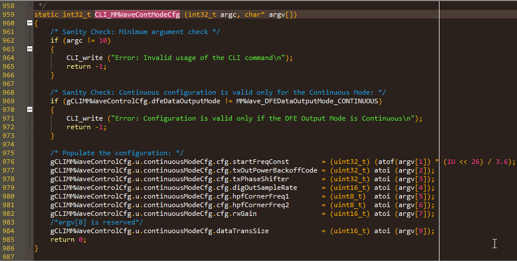Click the 'return 0;' statement
Image resolution: width=517 pixels, height=262 pixels.
point(68,239)
